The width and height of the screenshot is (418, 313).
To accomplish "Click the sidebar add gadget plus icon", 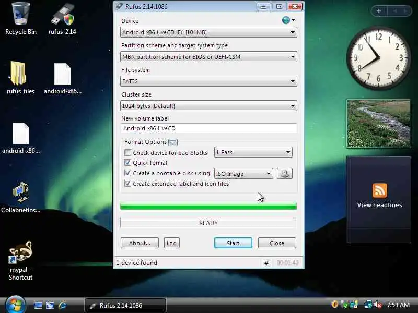I will 378,11.
